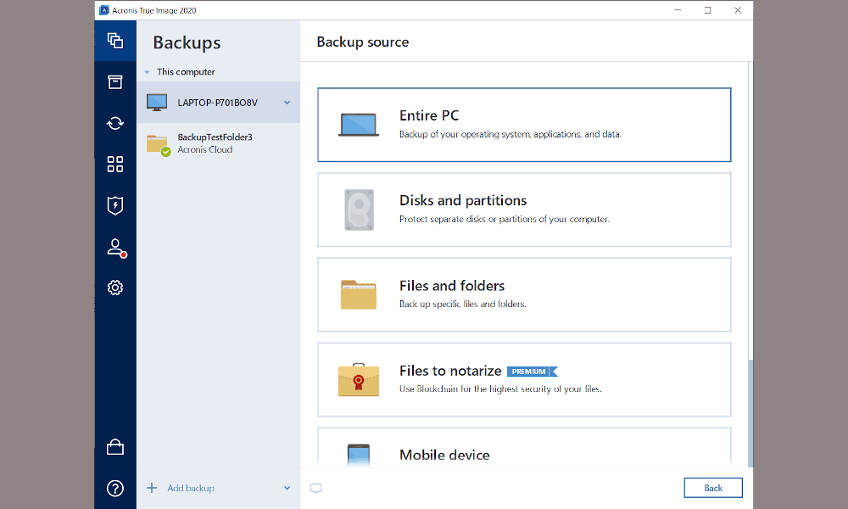Choose Files to notarize option

tap(524, 380)
